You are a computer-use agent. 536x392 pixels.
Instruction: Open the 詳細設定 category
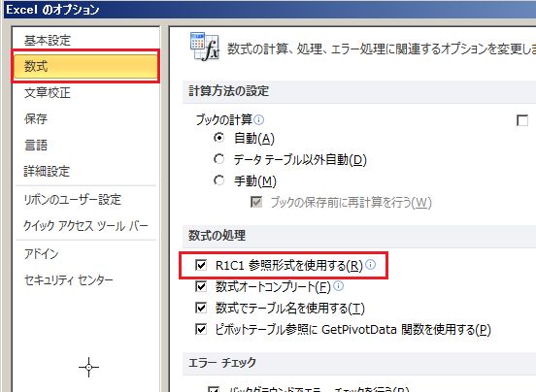tap(47, 171)
